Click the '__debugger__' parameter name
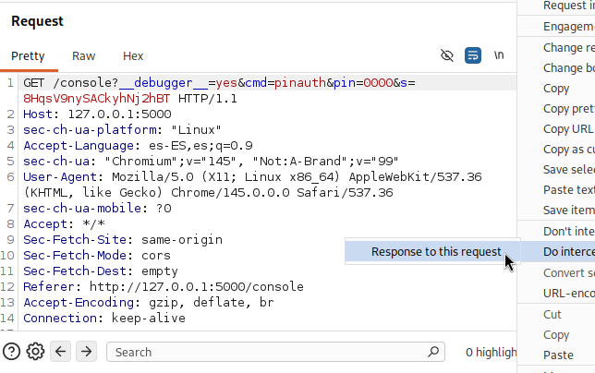This screenshot has height=373, width=595. click(164, 83)
